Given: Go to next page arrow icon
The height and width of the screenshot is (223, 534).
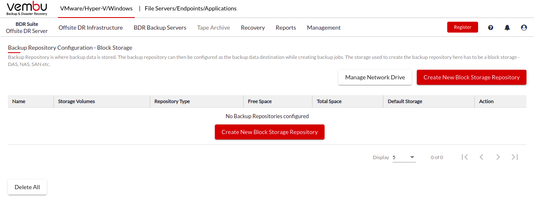Looking at the screenshot, I should pyautogui.click(x=498, y=157).
